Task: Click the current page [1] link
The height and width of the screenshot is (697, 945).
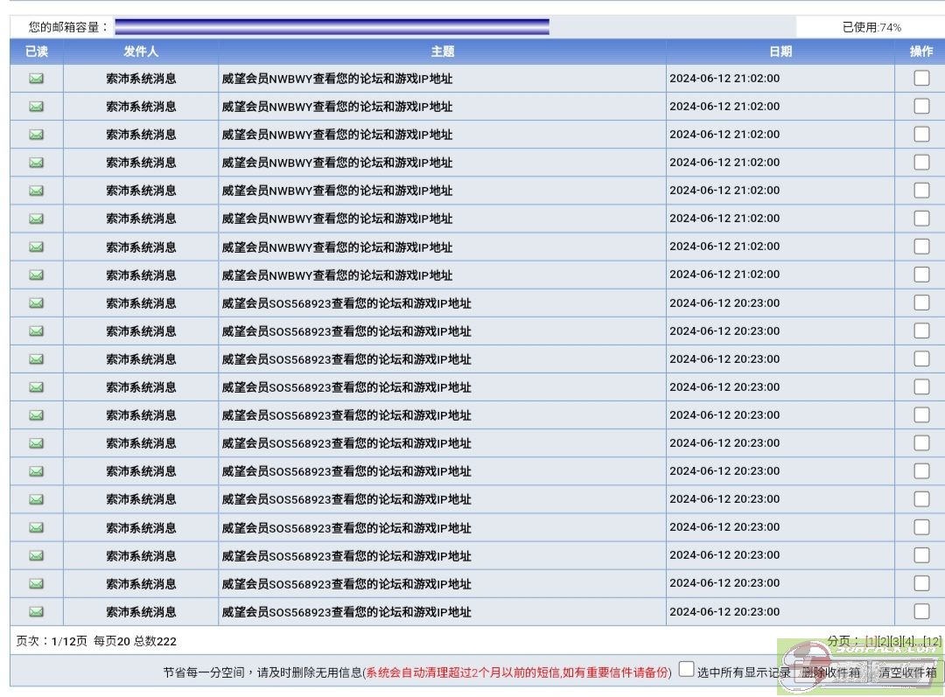Action: pos(871,641)
